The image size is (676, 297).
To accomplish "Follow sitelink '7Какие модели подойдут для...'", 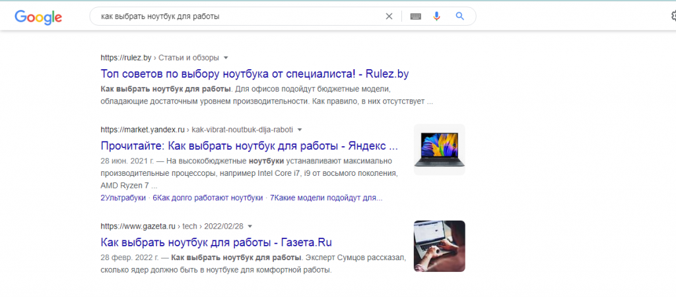I will [x=326, y=198].
